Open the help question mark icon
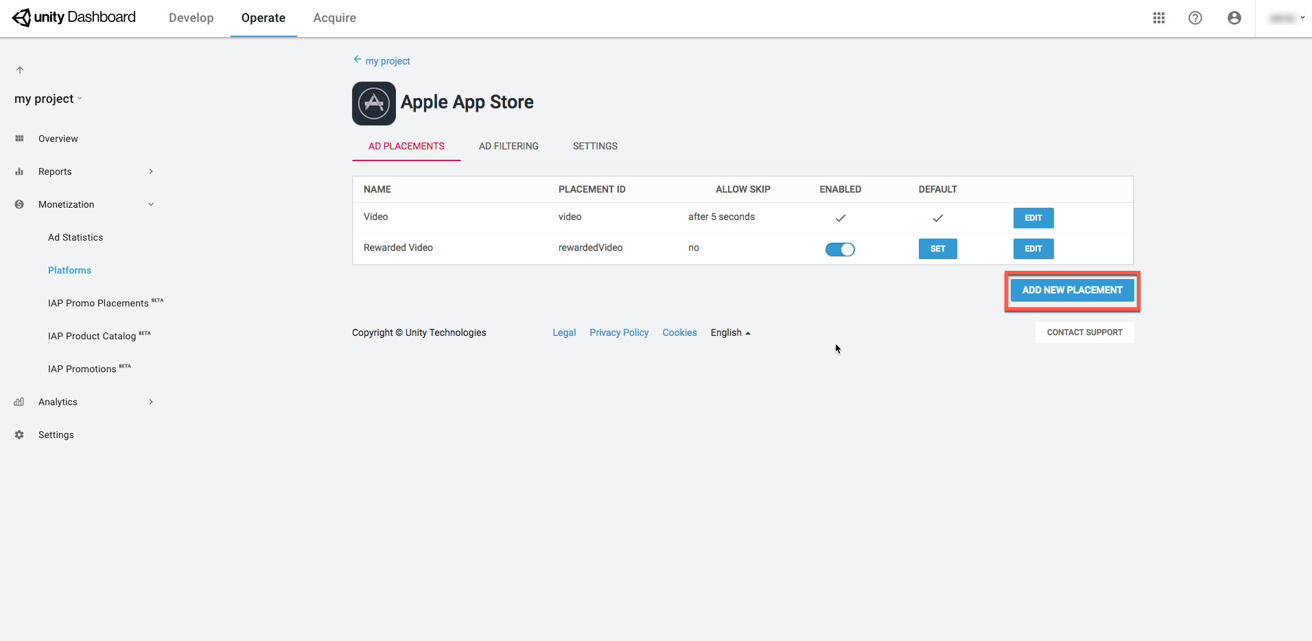 1195,18
